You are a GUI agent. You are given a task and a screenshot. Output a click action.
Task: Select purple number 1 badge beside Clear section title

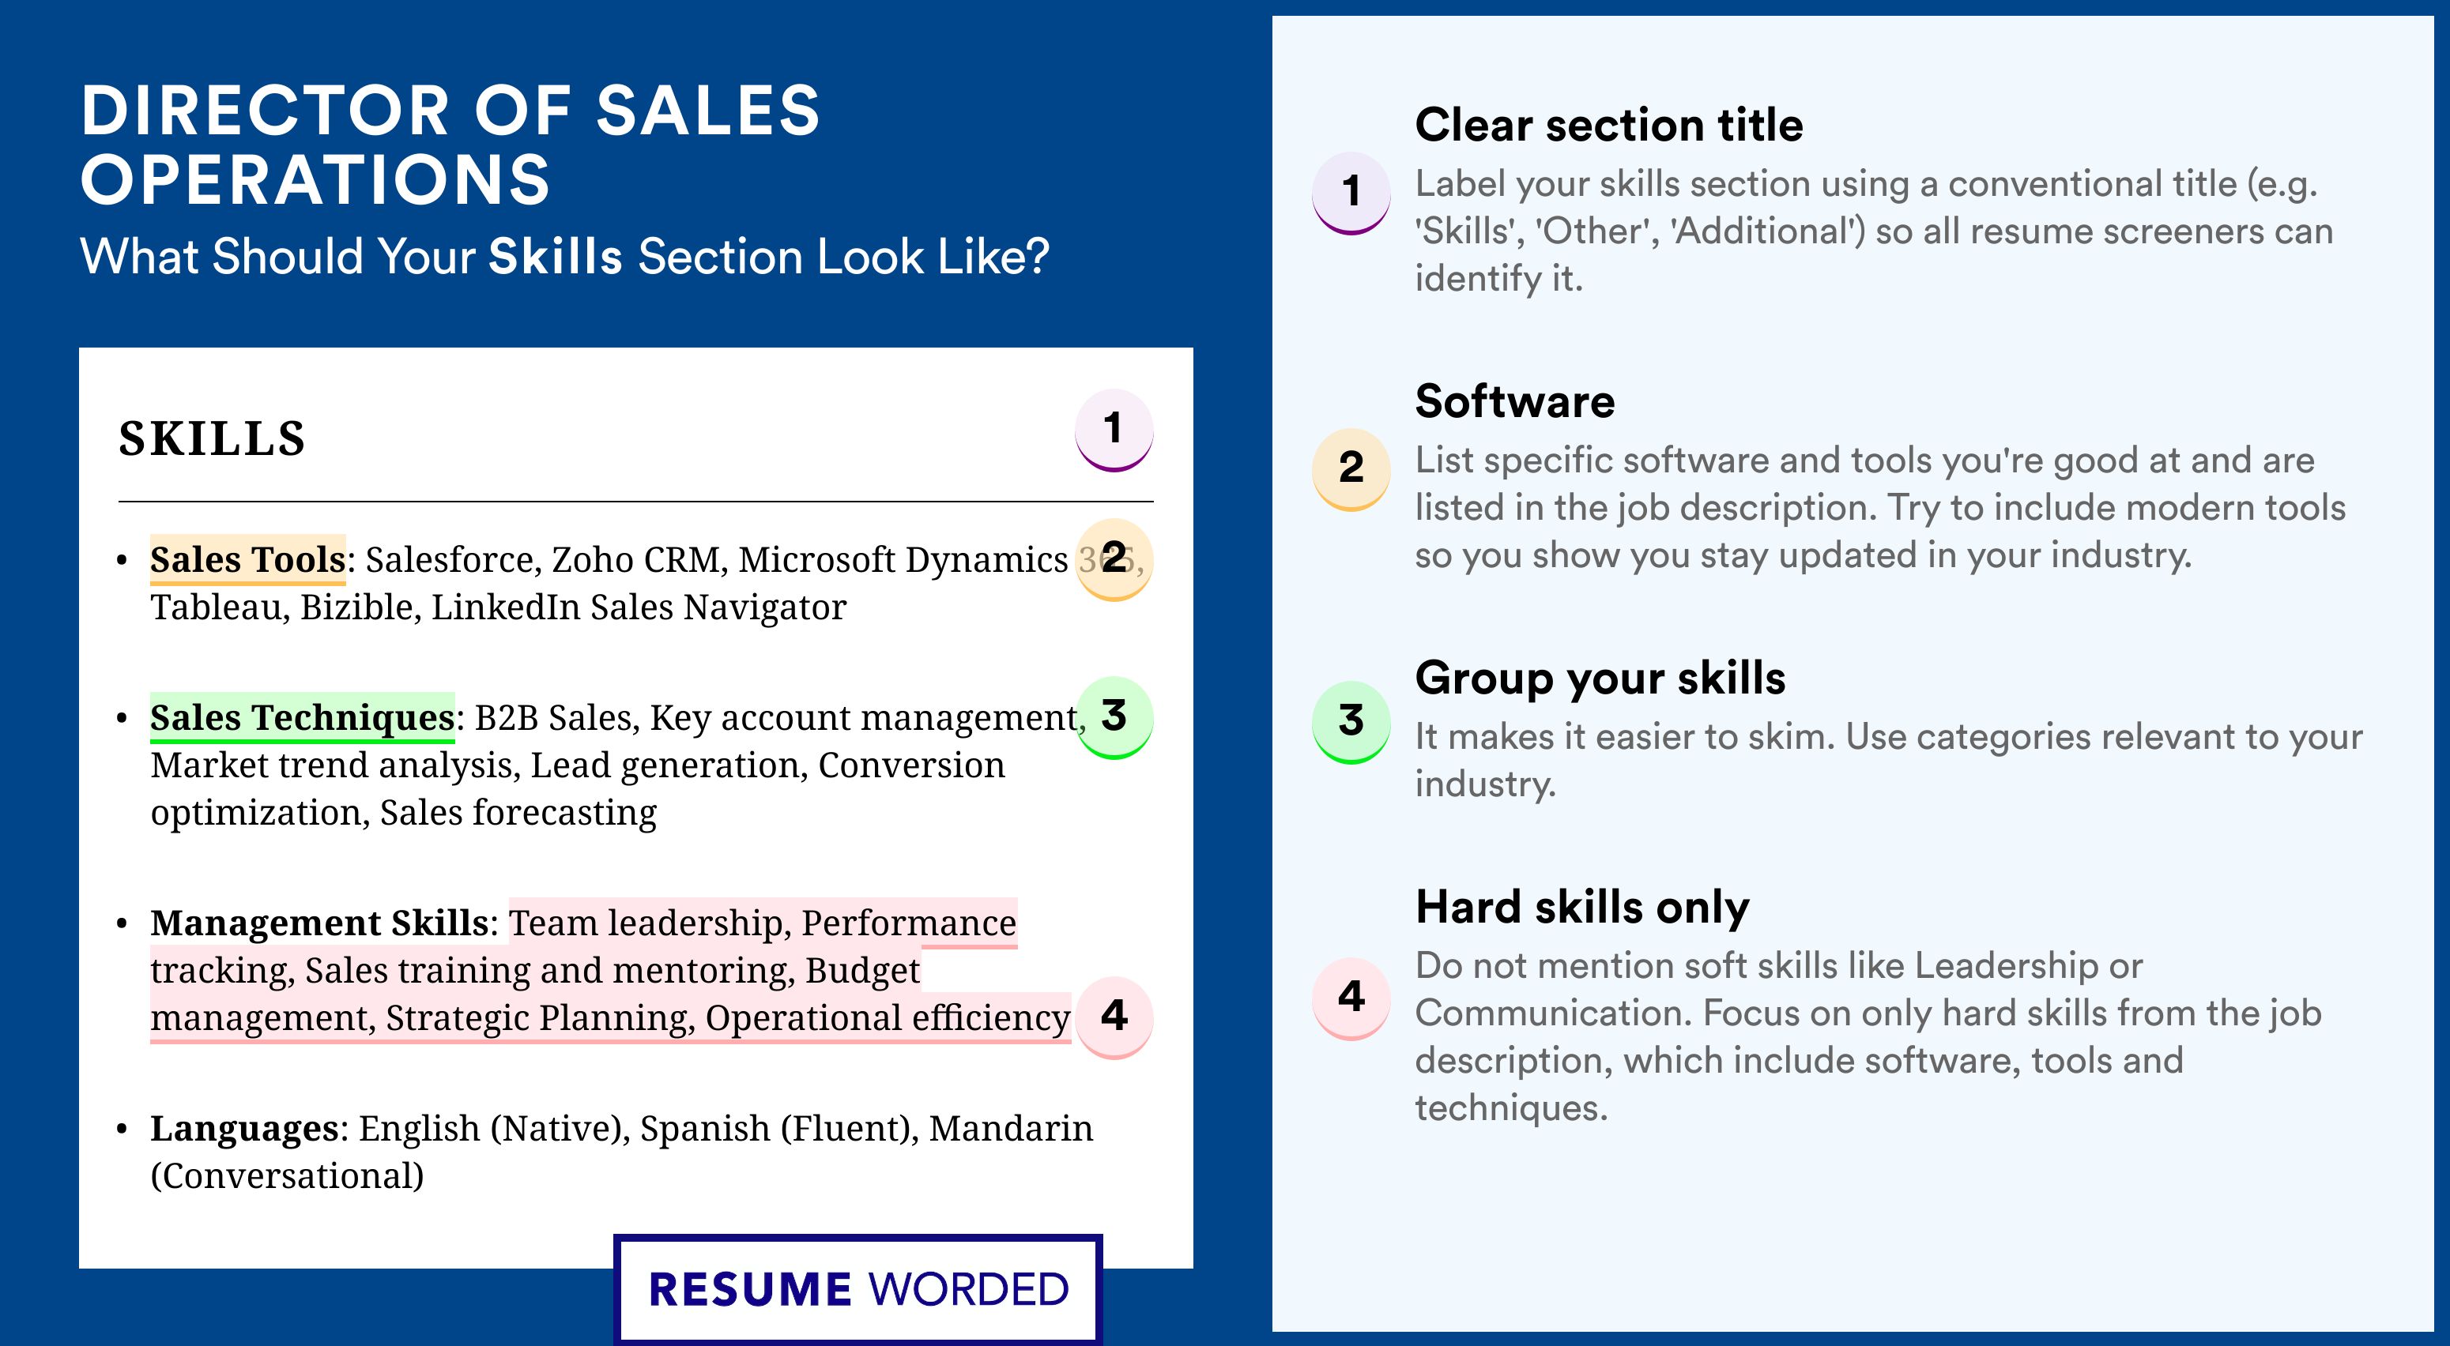1351,193
